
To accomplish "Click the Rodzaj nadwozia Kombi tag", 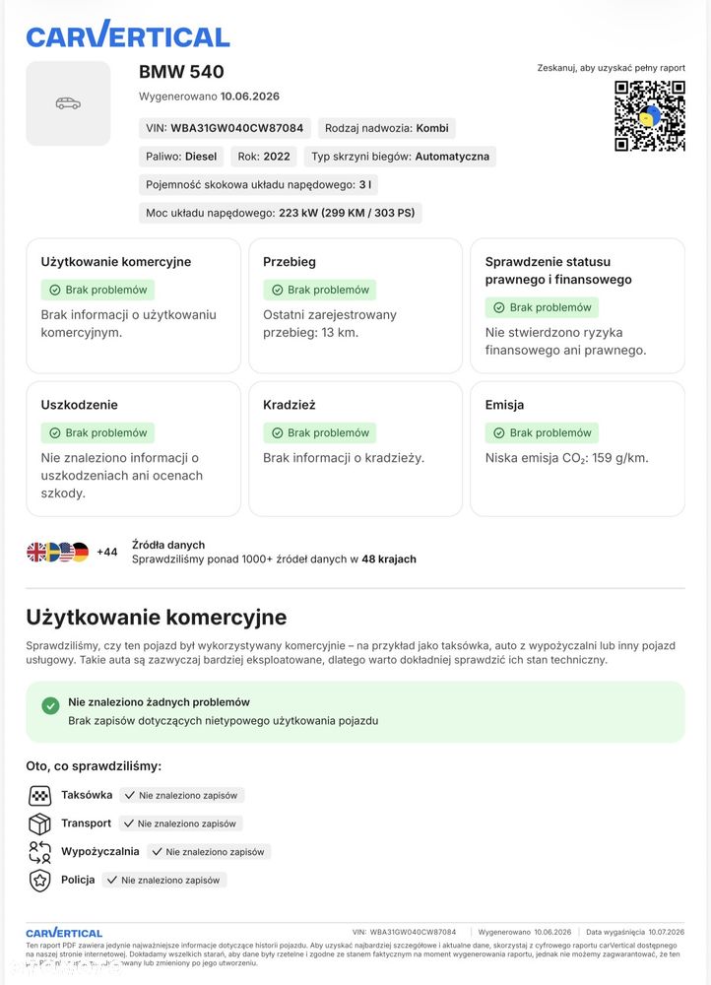I will point(387,128).
